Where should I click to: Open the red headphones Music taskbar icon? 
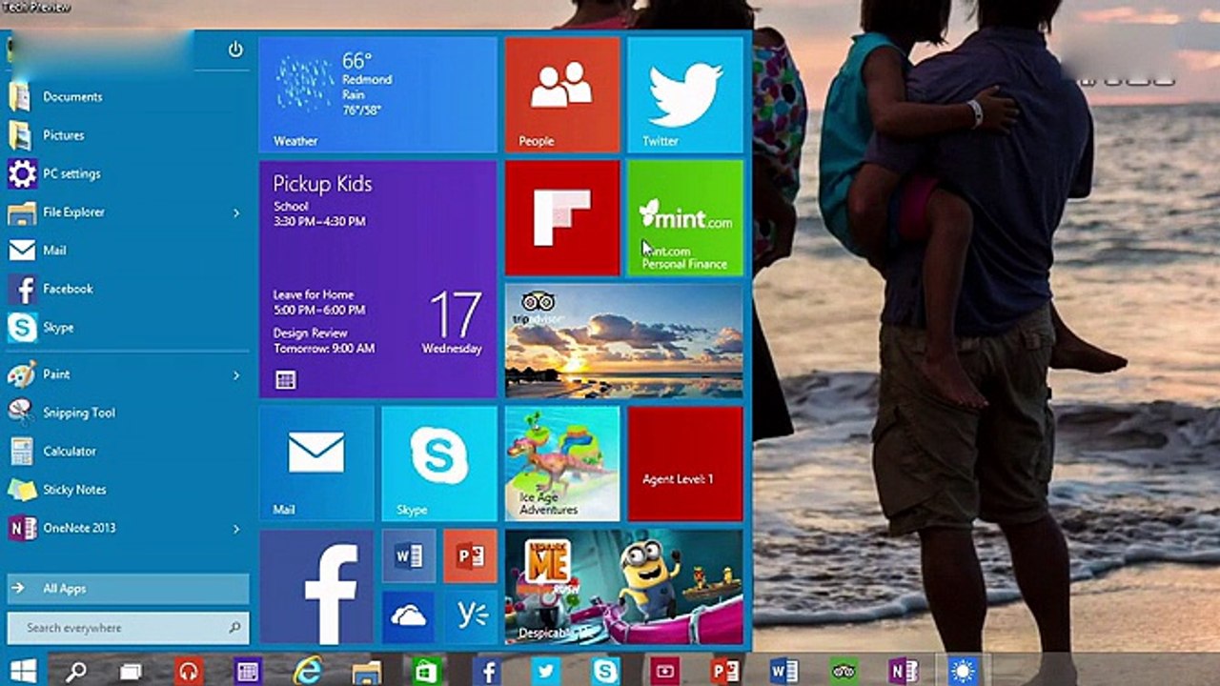pos(189,671)
